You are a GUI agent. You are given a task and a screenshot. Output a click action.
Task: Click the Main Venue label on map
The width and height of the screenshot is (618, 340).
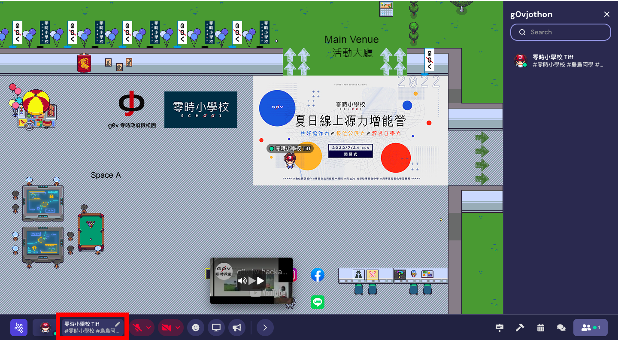coord(351,39)
